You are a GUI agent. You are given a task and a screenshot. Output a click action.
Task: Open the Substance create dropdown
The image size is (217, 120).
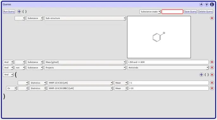pyautogui.click(x=150, y=12)
